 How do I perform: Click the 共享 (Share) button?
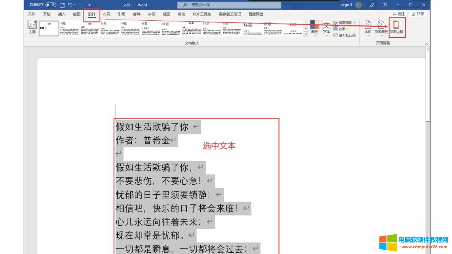(x=419, y=14)
